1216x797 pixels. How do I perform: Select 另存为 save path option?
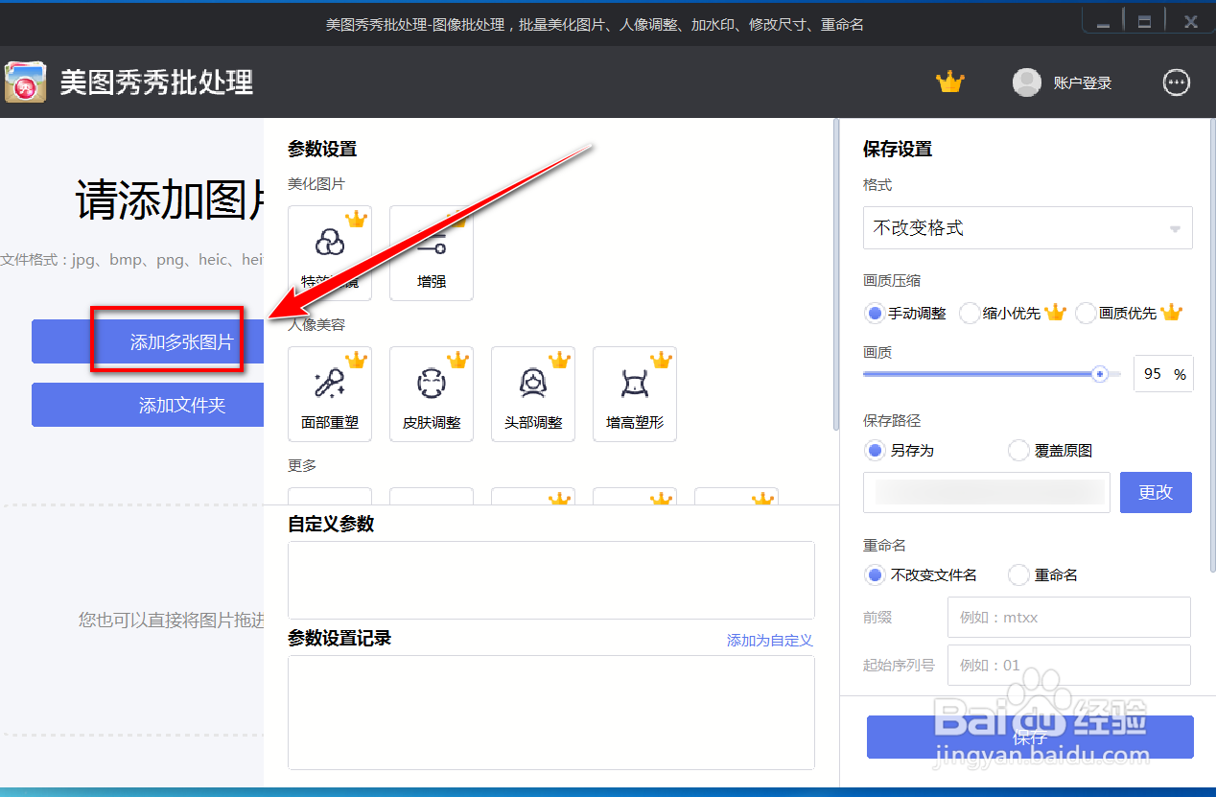click(900, 450)
